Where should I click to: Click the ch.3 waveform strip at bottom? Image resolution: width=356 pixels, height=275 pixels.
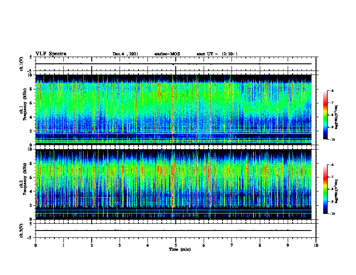(x=176, y=231)
